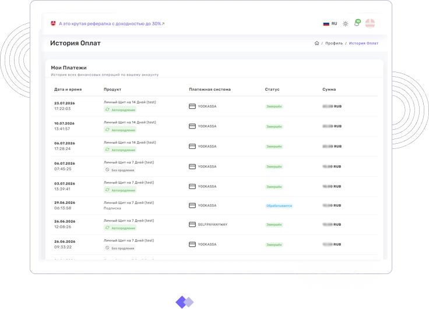Viewport: 429px width, 309px height.
Task: Click YOOKASSA in the 29.06.2026 row
Action: point(207,205)
